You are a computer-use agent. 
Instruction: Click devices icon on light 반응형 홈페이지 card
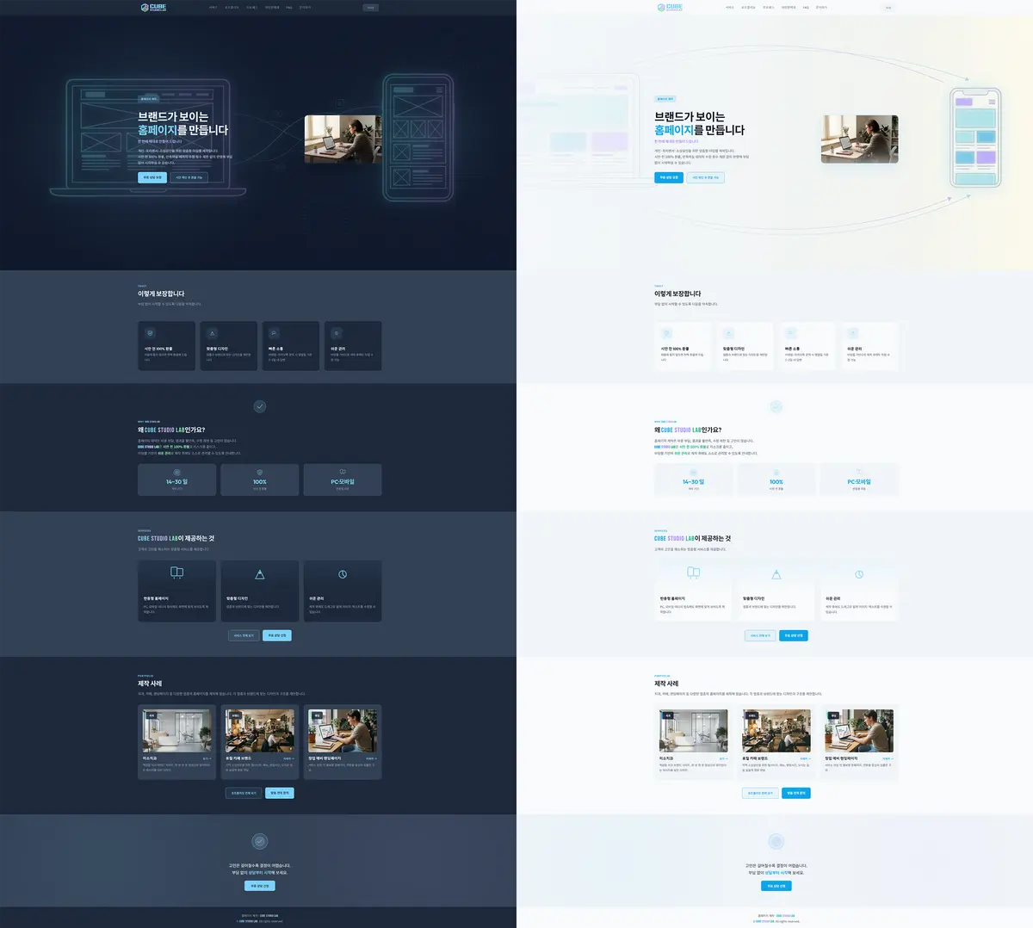click(x=693, y=572)
